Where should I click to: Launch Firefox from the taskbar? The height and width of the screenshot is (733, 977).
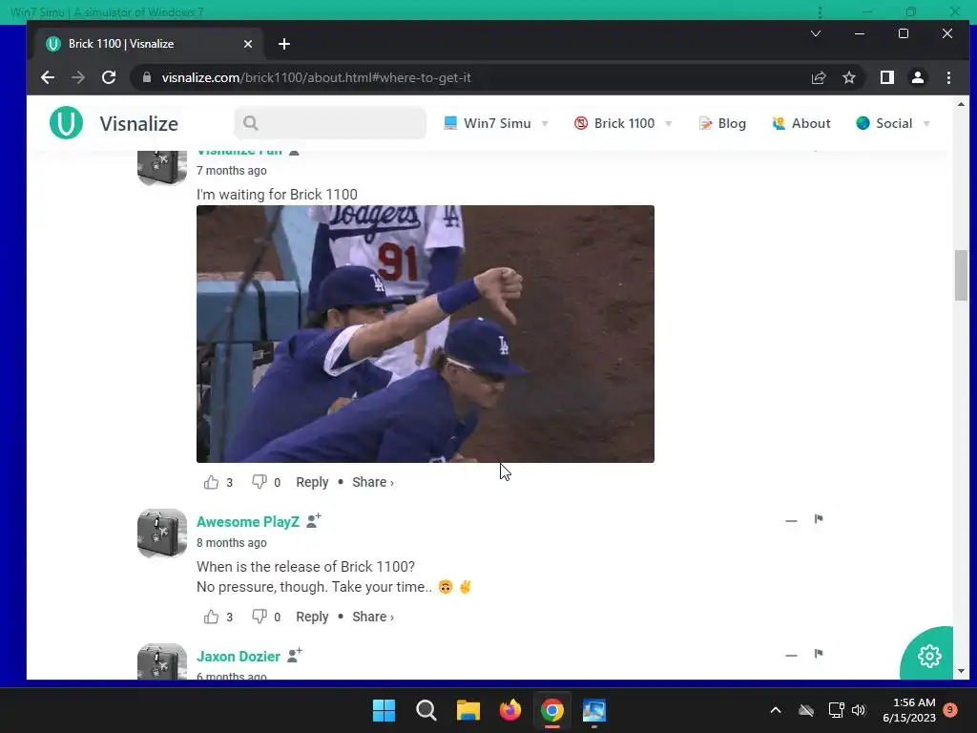(510, 710)
